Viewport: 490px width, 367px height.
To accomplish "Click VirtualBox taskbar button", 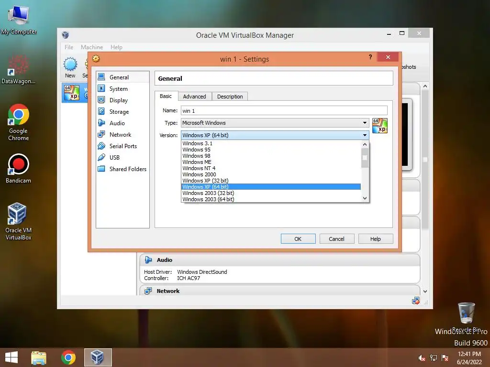I will pos(98,357).
